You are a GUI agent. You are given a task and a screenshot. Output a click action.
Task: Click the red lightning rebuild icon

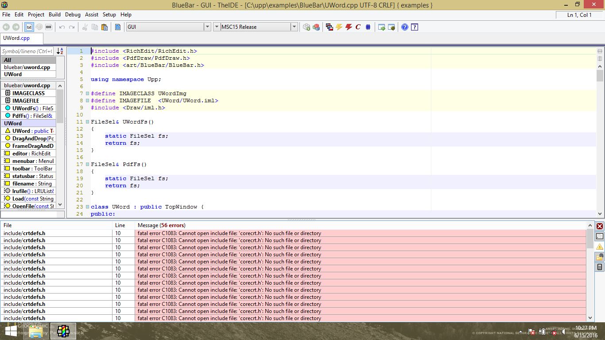coord(349,27)
